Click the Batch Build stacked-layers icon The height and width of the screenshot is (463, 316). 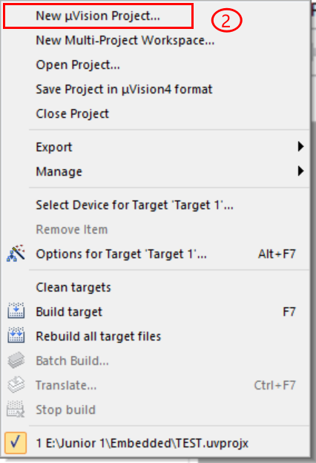pos(16,361)
